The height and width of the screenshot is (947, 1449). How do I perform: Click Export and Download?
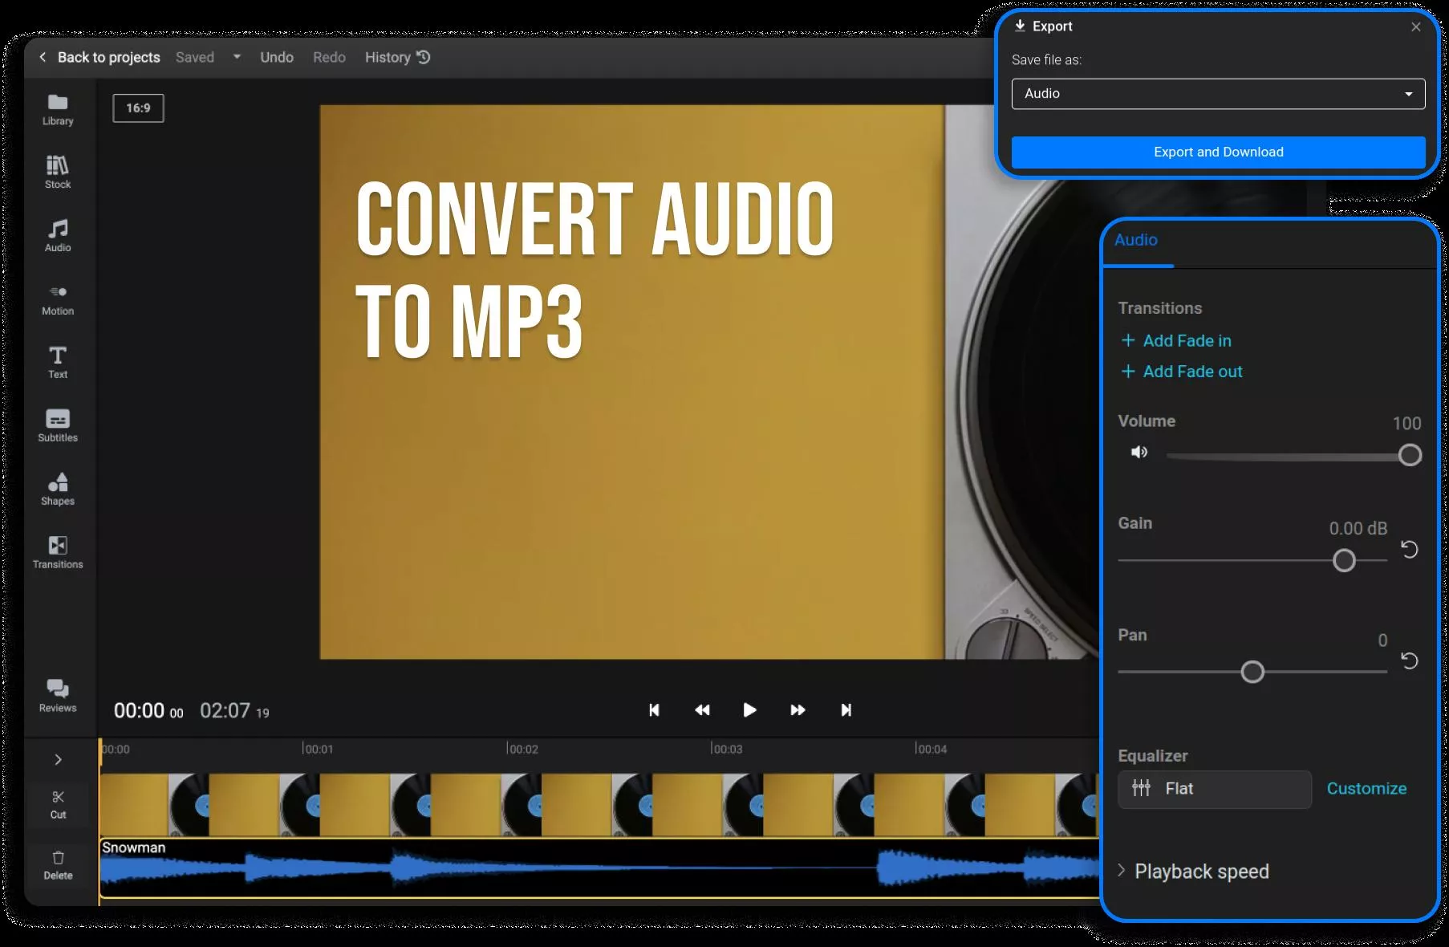tap(1217, 152)
